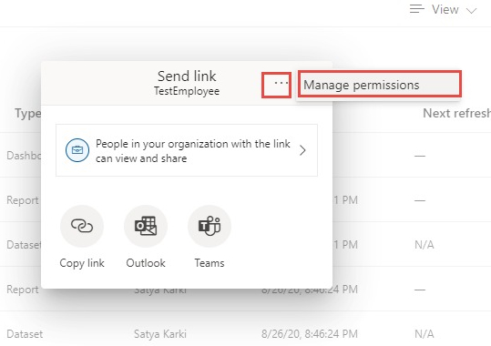491x346 pixels.
Task: Click the Outlook label
Action: point(146,263)
